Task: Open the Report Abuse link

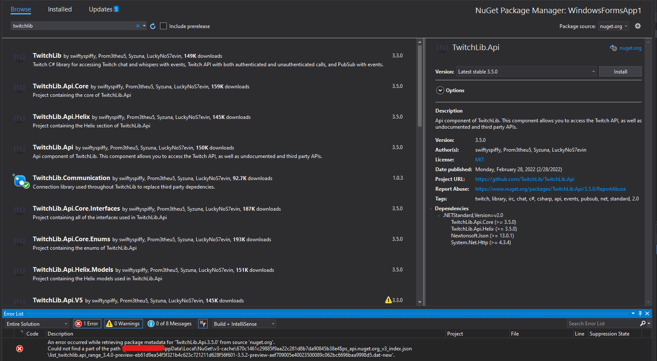Action: pos(551,189)
